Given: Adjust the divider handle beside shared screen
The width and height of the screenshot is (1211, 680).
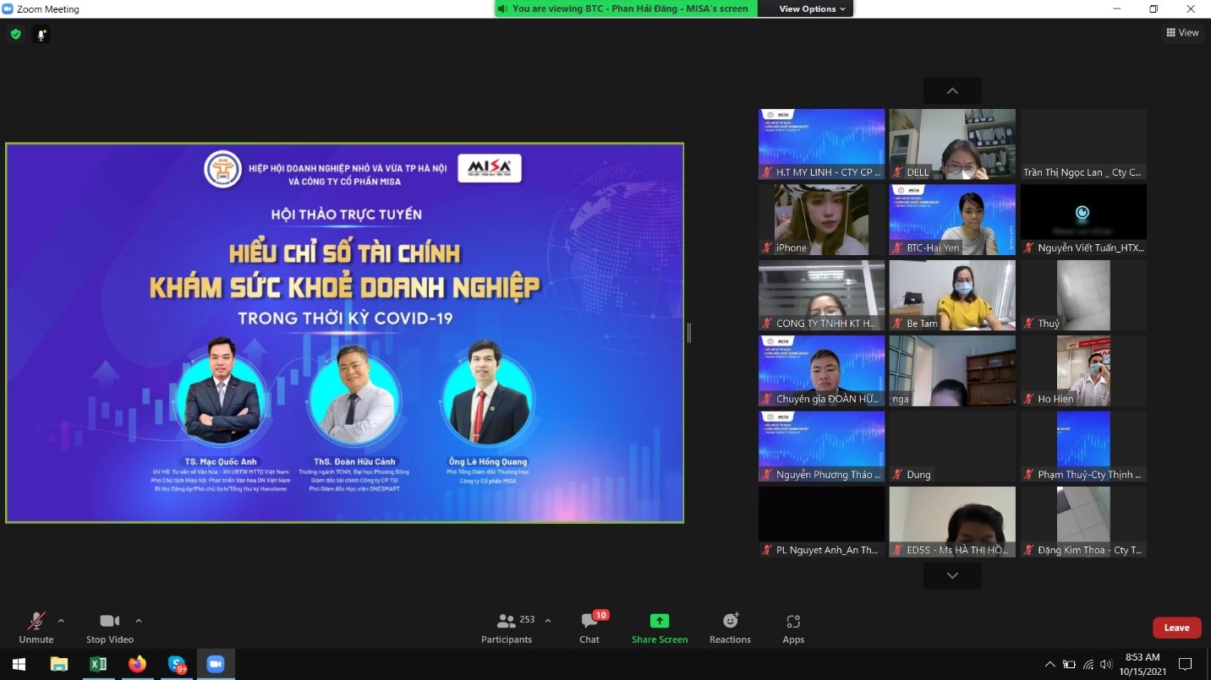Looking at the screenshot, I should 689,333.
